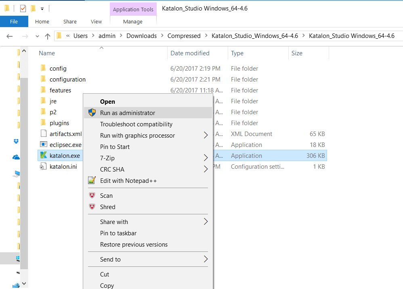Go back with the Back arrow
The height and width of the screenshot is (289, 403).
pyautogui.click(x=10, y=36)
